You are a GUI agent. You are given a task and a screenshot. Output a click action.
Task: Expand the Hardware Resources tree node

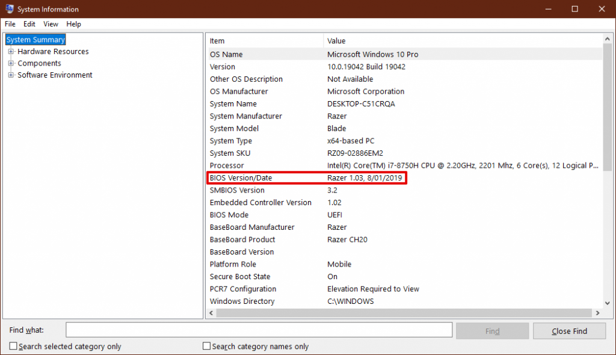11,52
